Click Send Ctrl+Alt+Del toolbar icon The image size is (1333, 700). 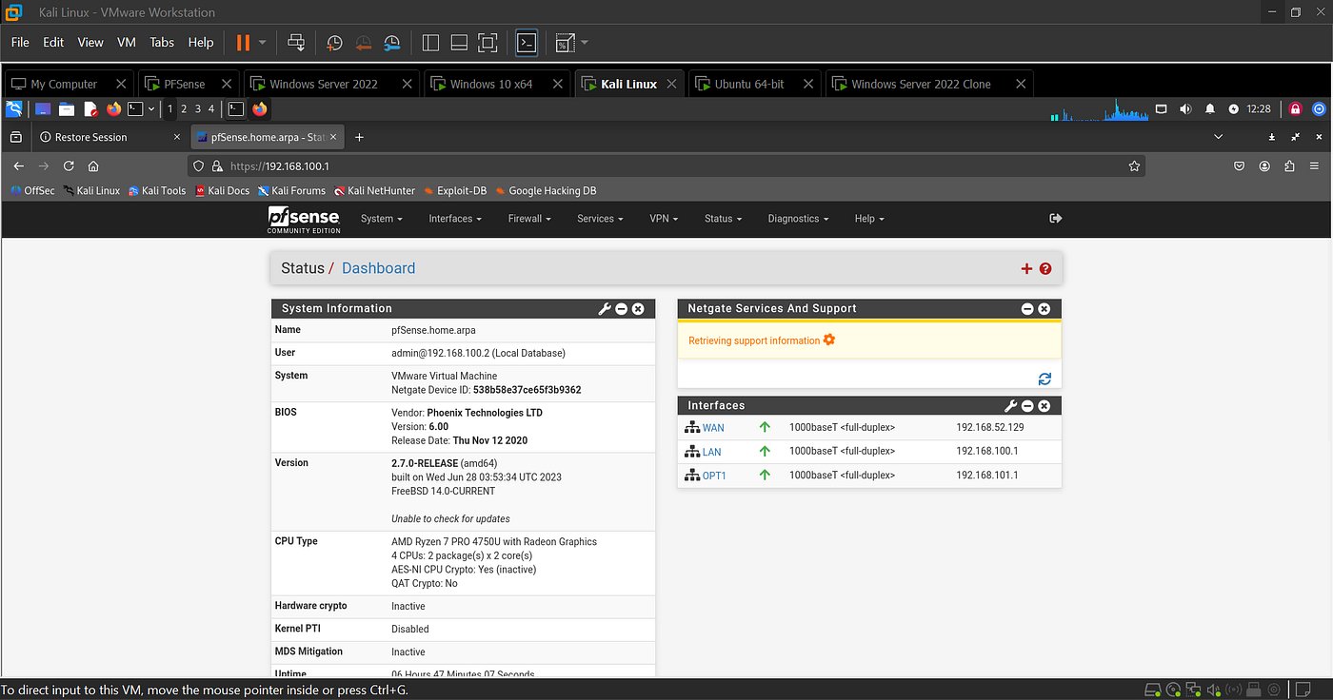click(296, 43)
